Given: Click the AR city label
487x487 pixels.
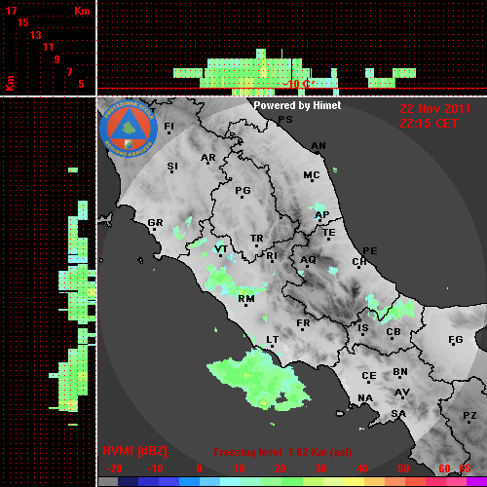Looking at the screenshot, I should (208, 158).
